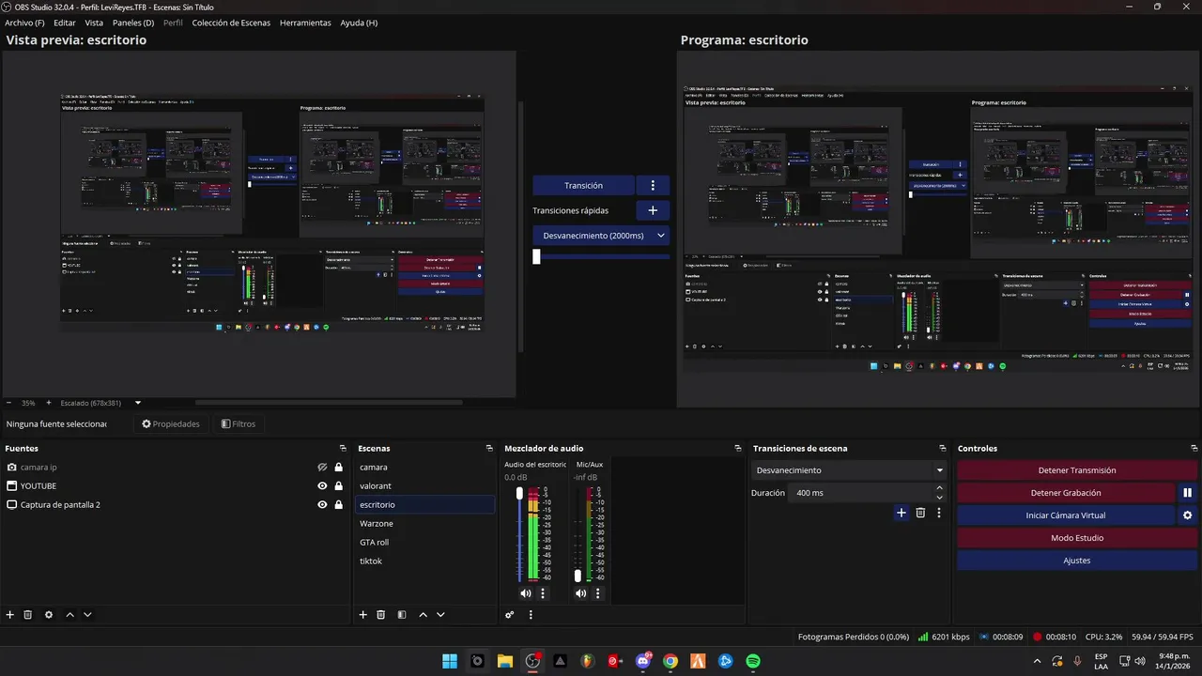Open scene filters icon in Escenas toolbar

coord(402,615)
